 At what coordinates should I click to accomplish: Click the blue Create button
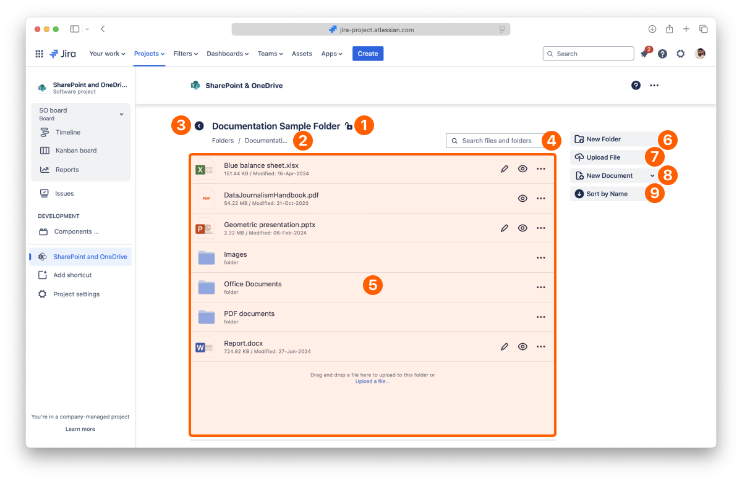(x=367, y=54)
